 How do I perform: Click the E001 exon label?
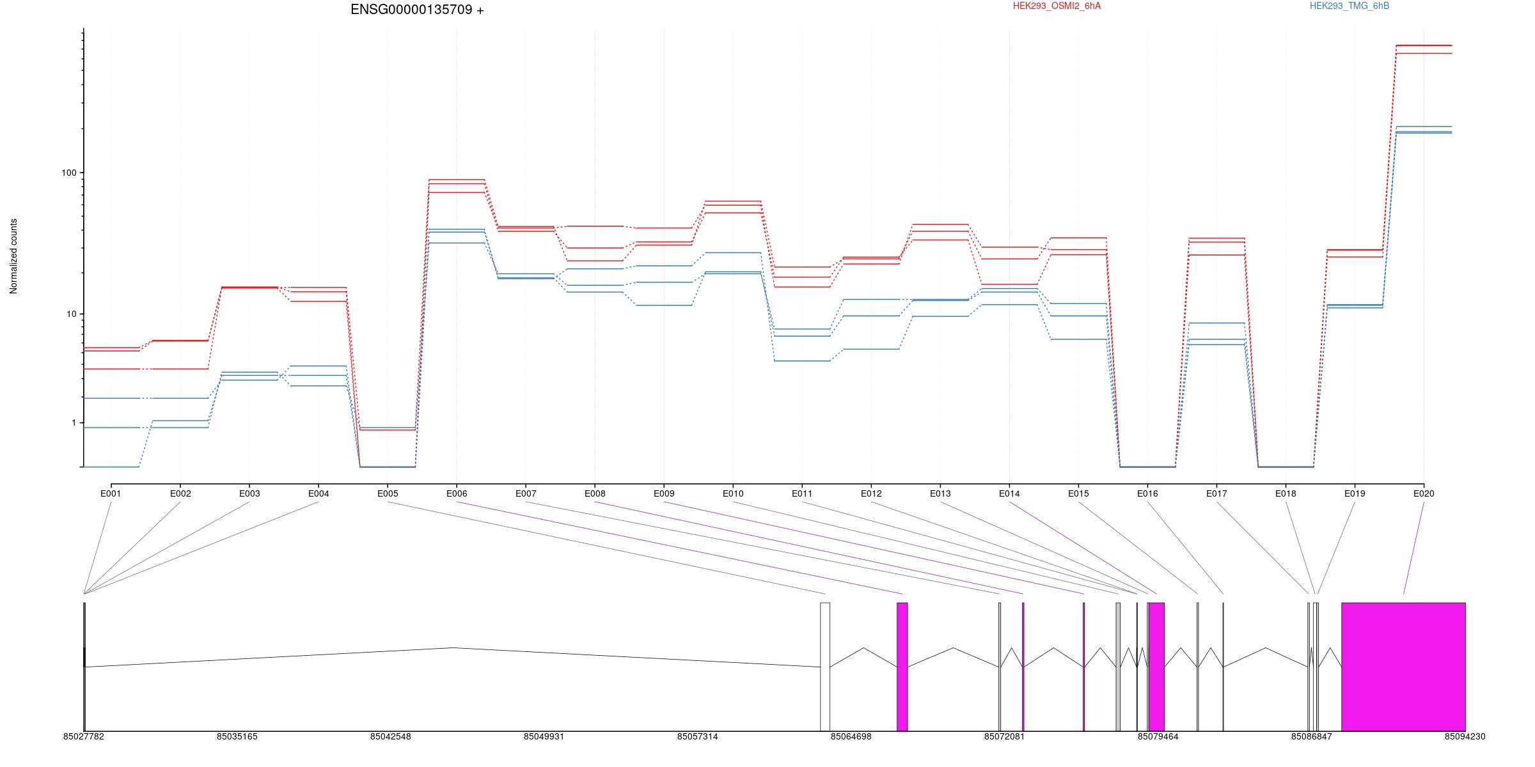111,493
